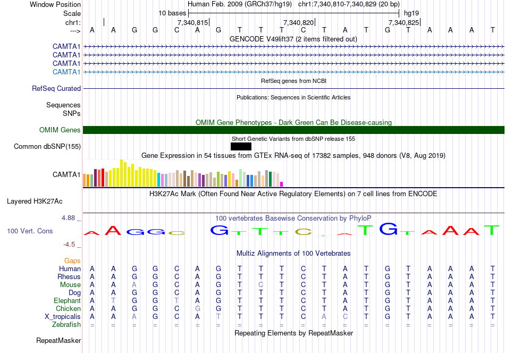The width and height of the screenshot is (505, 353).
Task: Click 'Human Feb. 2009 (GRCh37/hg19)' header
Action: (240, 4)
